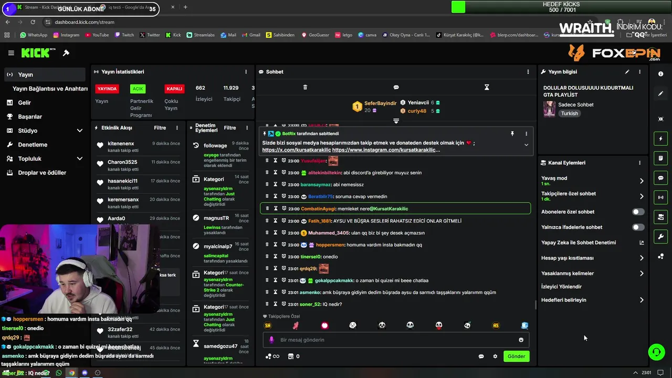Image resolution: width=672 pixels, height=378 pixels.
Task: Click the notes document icon in right sidebar
Action: point(661,158)
